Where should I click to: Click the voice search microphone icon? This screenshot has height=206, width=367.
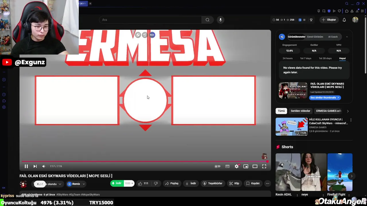pyautogui.click(x=220, y=20)
